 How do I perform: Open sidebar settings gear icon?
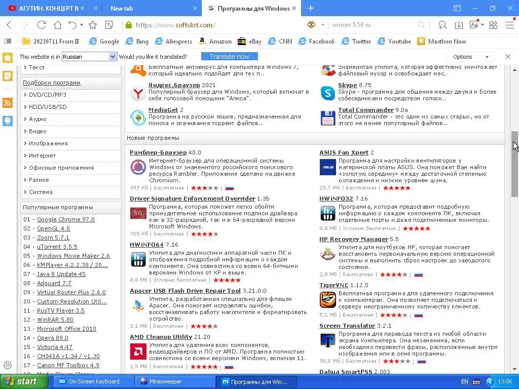coord(8,365)
